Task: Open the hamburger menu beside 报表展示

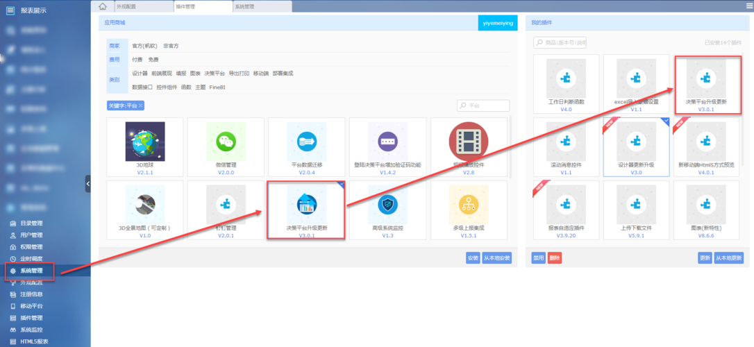Action: pyautogui.click(x=10, y=10)
